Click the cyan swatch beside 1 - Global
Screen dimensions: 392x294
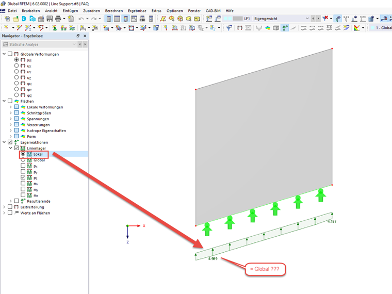coord(372,28)
